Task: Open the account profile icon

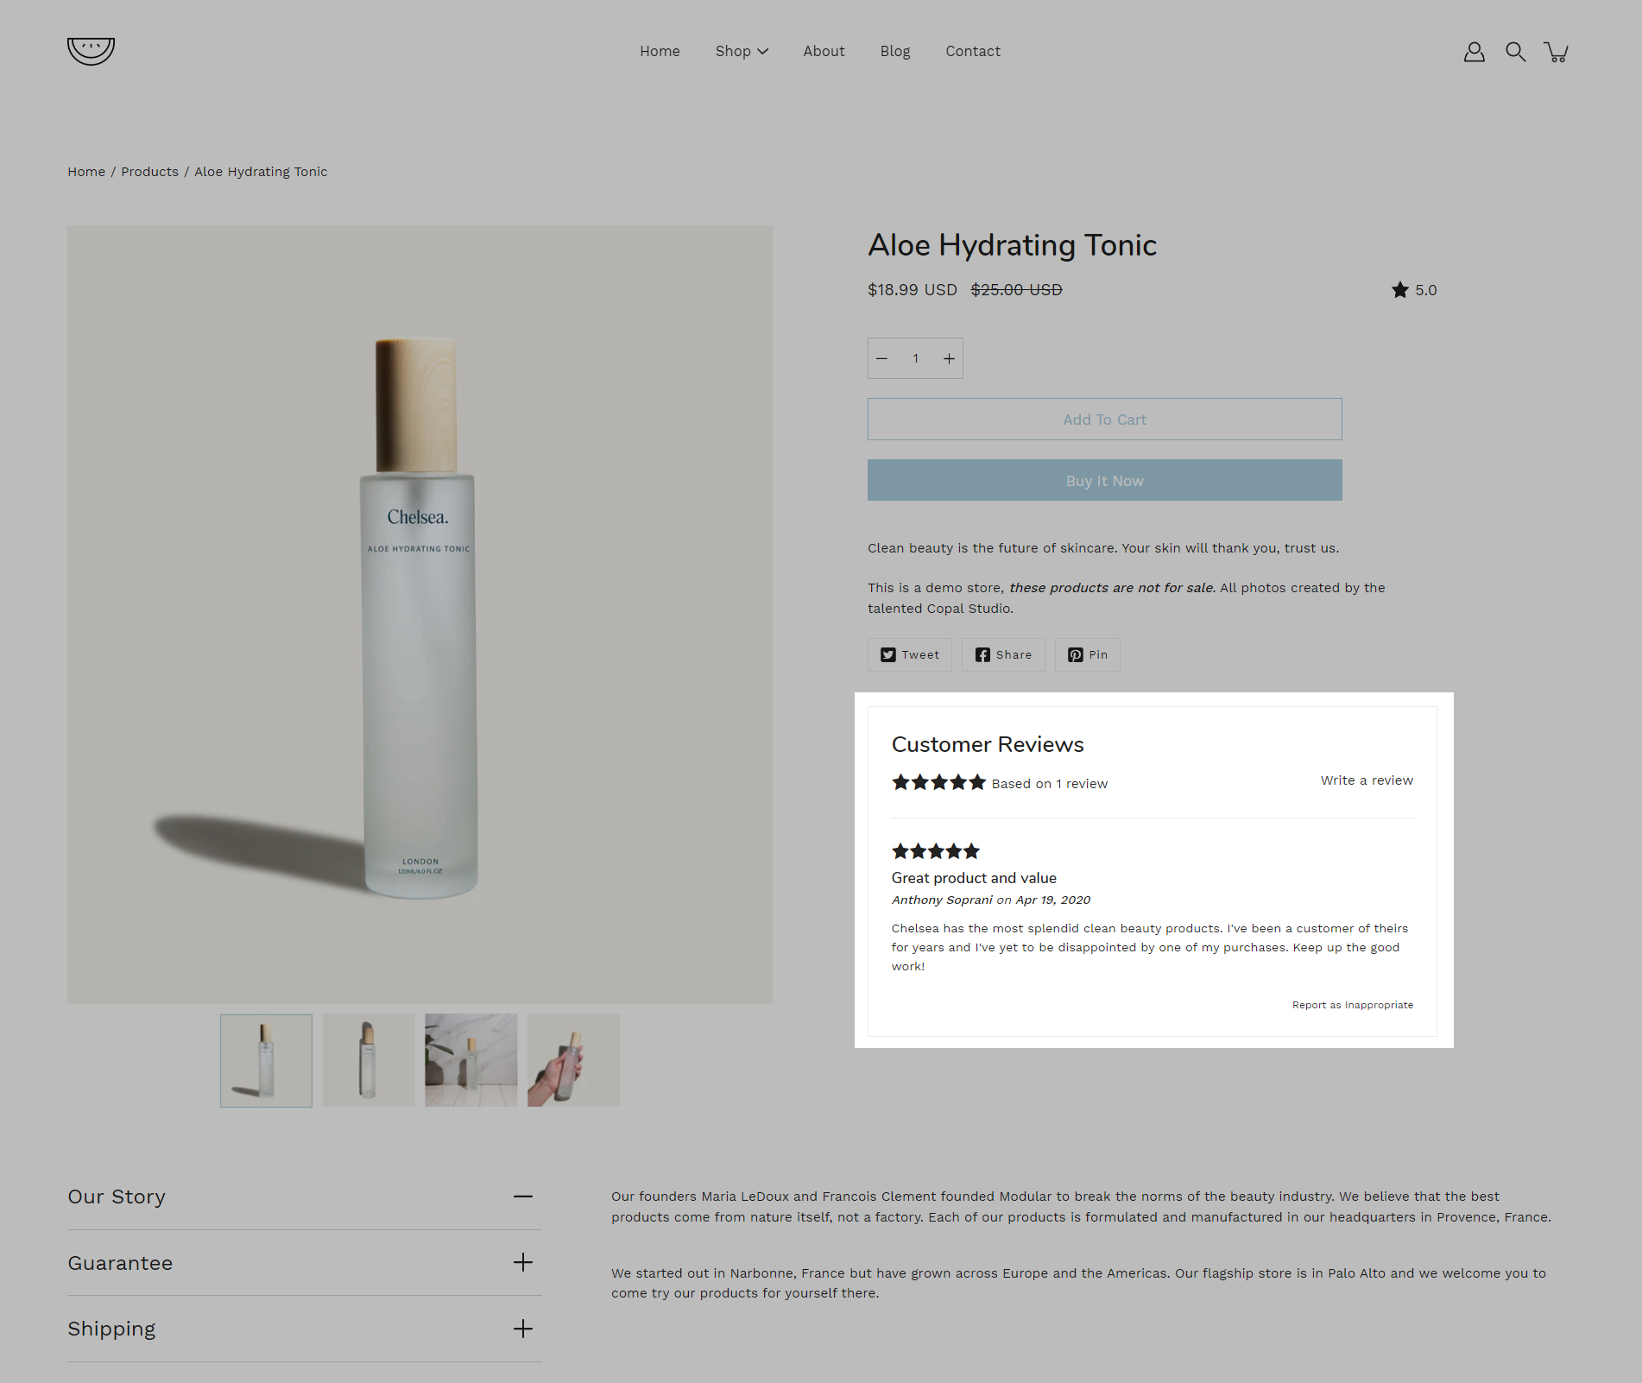Action: (x=1474, y=52)
